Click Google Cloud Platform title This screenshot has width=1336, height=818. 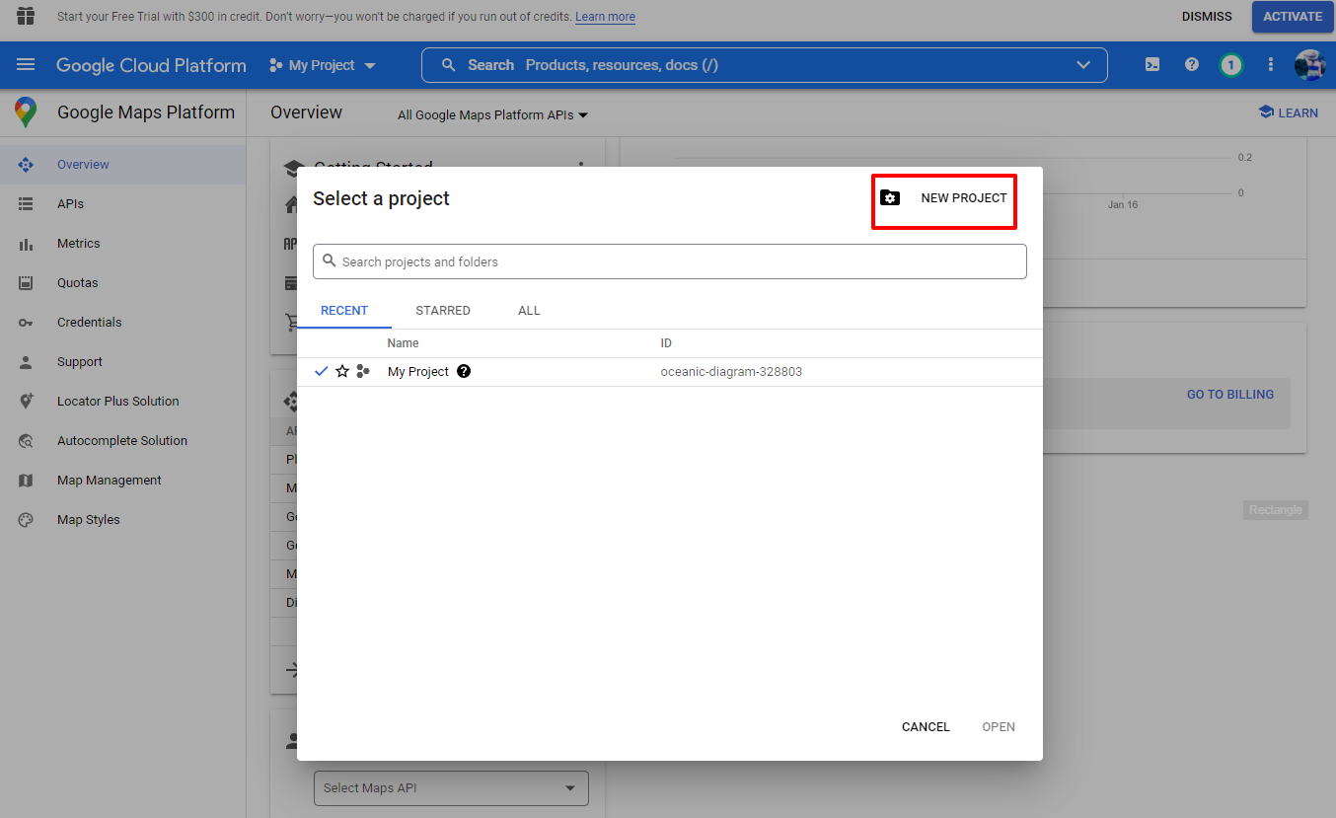pyautogui.click(x=151, y=65)
